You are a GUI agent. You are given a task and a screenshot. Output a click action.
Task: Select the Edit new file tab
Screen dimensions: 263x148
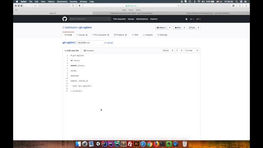coord(72,51)
